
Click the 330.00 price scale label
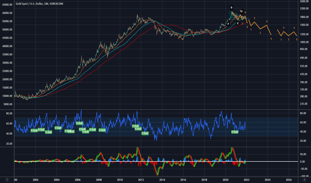[304, 90]
